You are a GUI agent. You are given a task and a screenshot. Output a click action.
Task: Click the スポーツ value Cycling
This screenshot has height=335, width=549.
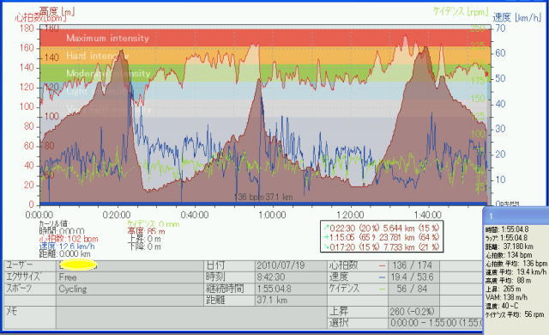pos(72,289)
